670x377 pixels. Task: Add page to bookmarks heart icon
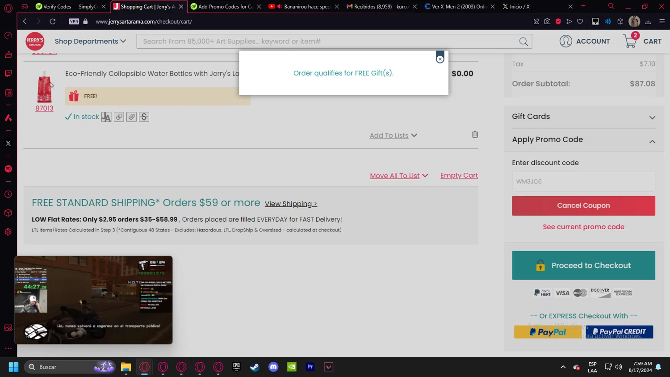pyautogui.click(x=580, y=21)
